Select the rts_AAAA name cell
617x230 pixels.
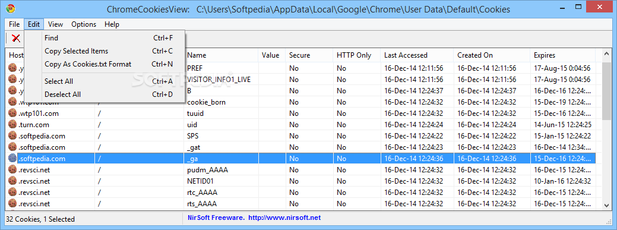coord(202,204)
